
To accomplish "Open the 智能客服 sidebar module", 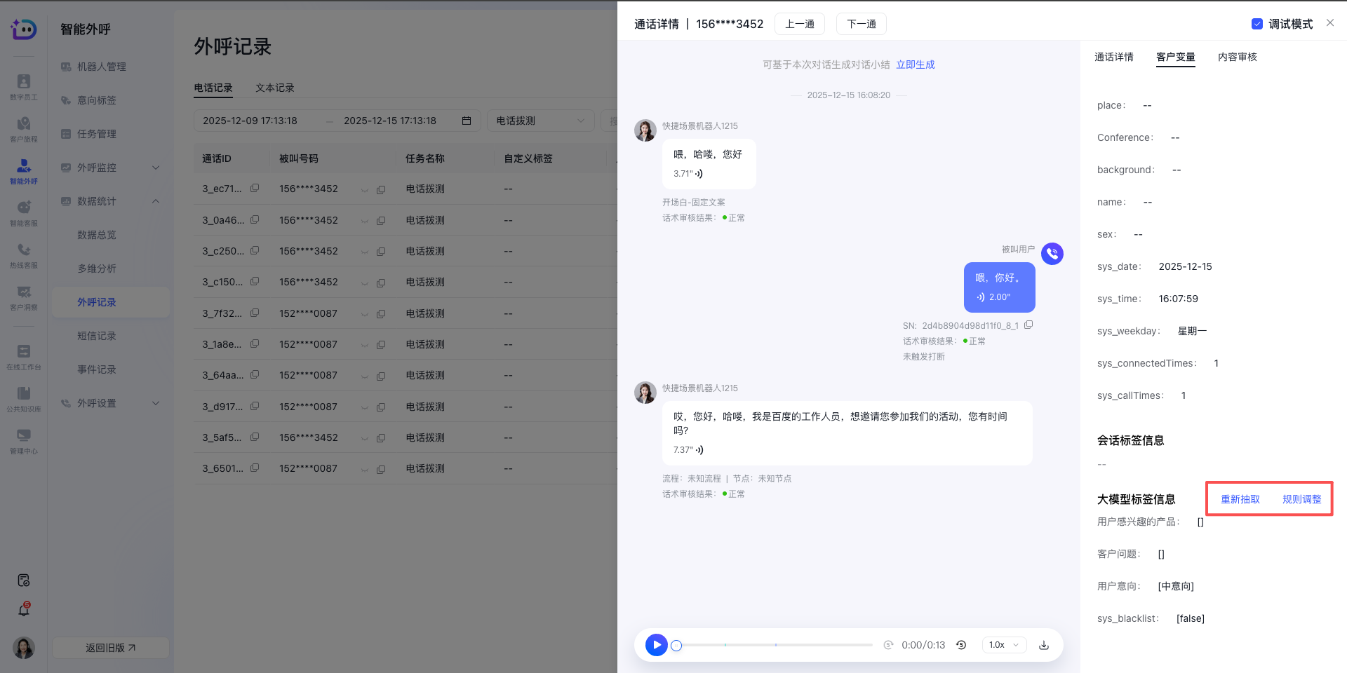I will point(24,213).
